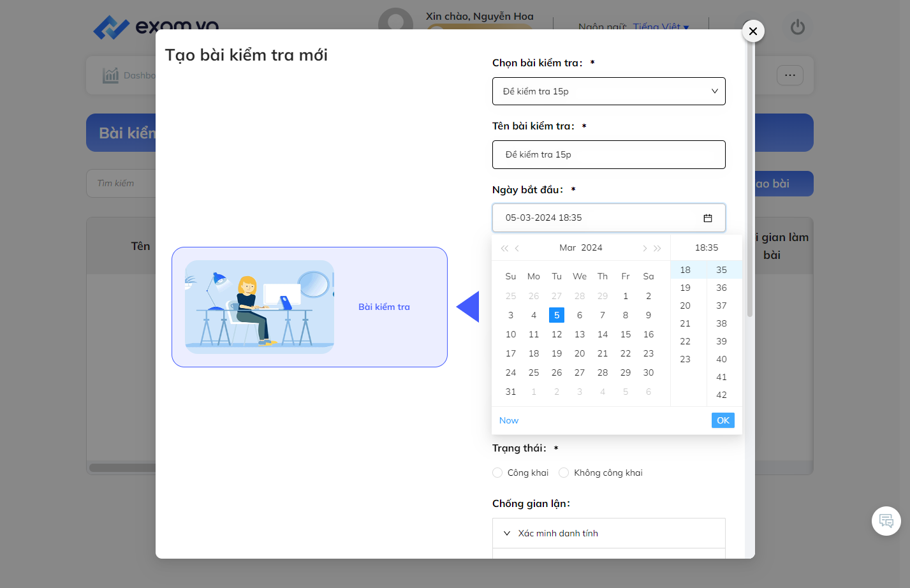Viewport: 910px width, 588px height.
Task: Select Bài kiểm tra card
Action: click(309, 307)
